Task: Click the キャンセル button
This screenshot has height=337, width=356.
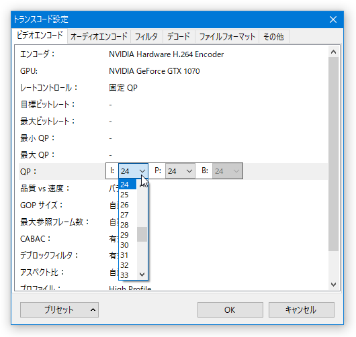Action: [x=302, y=309]
